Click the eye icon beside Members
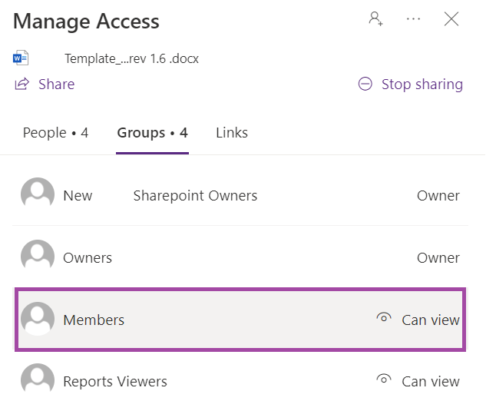 click(x=384, y=318)
